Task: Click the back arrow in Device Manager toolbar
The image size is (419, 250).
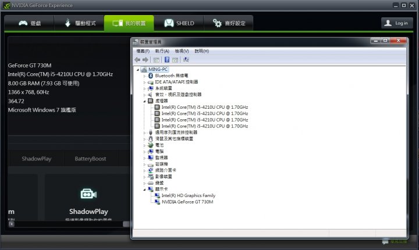Action: pyautogui.click(x=137, y=59)
